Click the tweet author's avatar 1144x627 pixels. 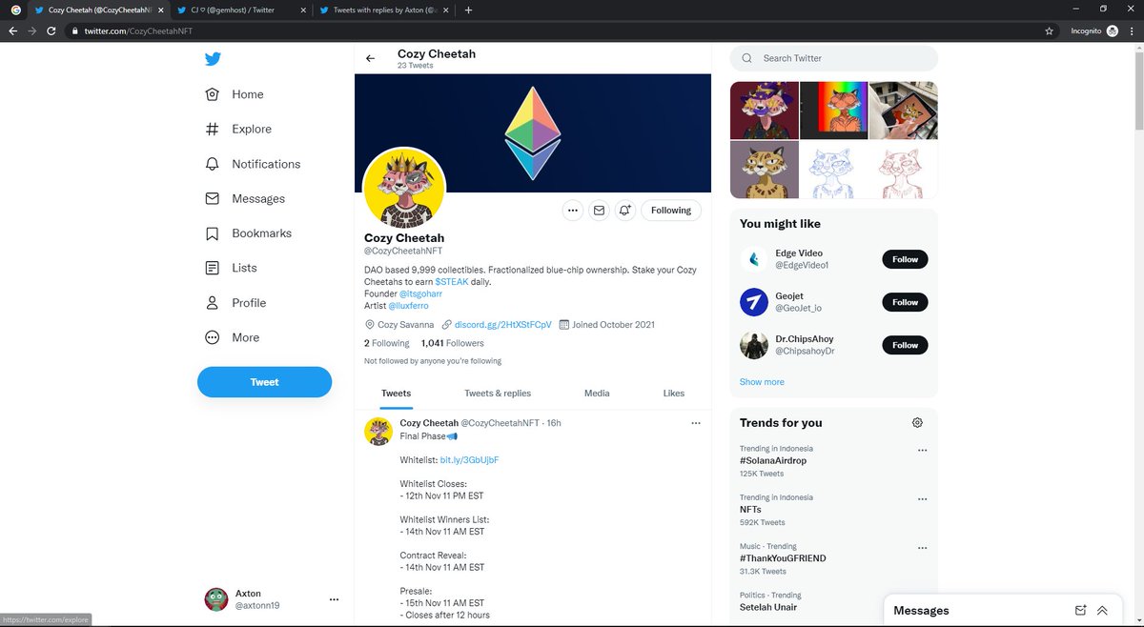pyautogui.click(x=379, y=431)
